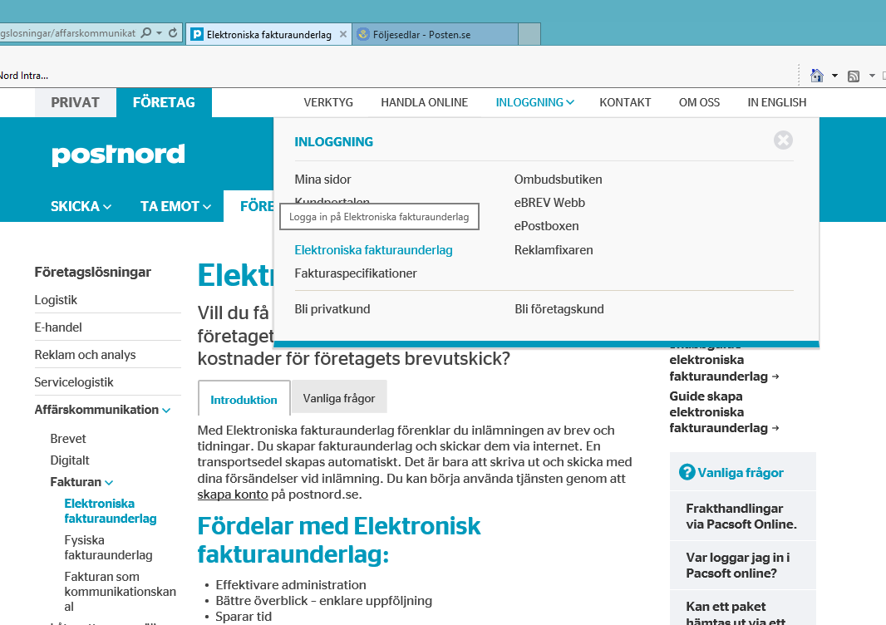Click the address bar search magnifier icon
886x625 pixels.
(145, 32)
